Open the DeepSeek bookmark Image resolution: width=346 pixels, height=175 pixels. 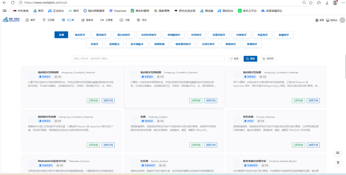coord(118,11)
